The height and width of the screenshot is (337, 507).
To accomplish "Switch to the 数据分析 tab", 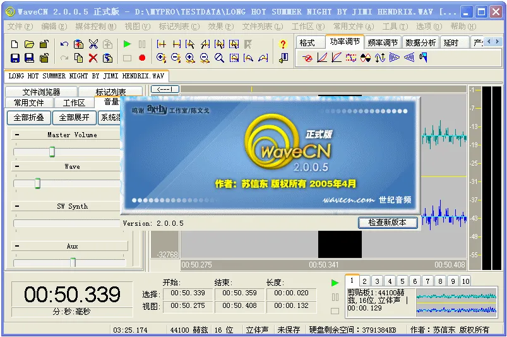I will click(x=421, y=42).
